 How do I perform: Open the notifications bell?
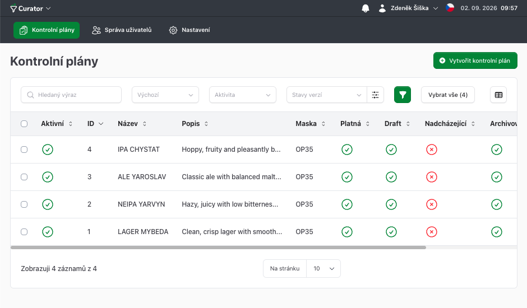pyautogui.click(x=366, y=8)
